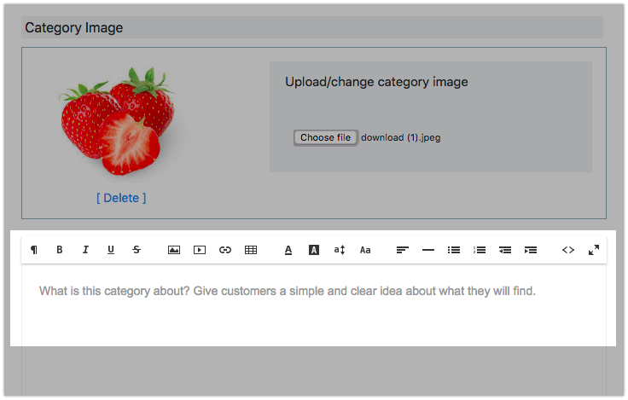Expand the editor to fullscreen
Viewport: 628px width, 400px height.
tap(594, 250)
